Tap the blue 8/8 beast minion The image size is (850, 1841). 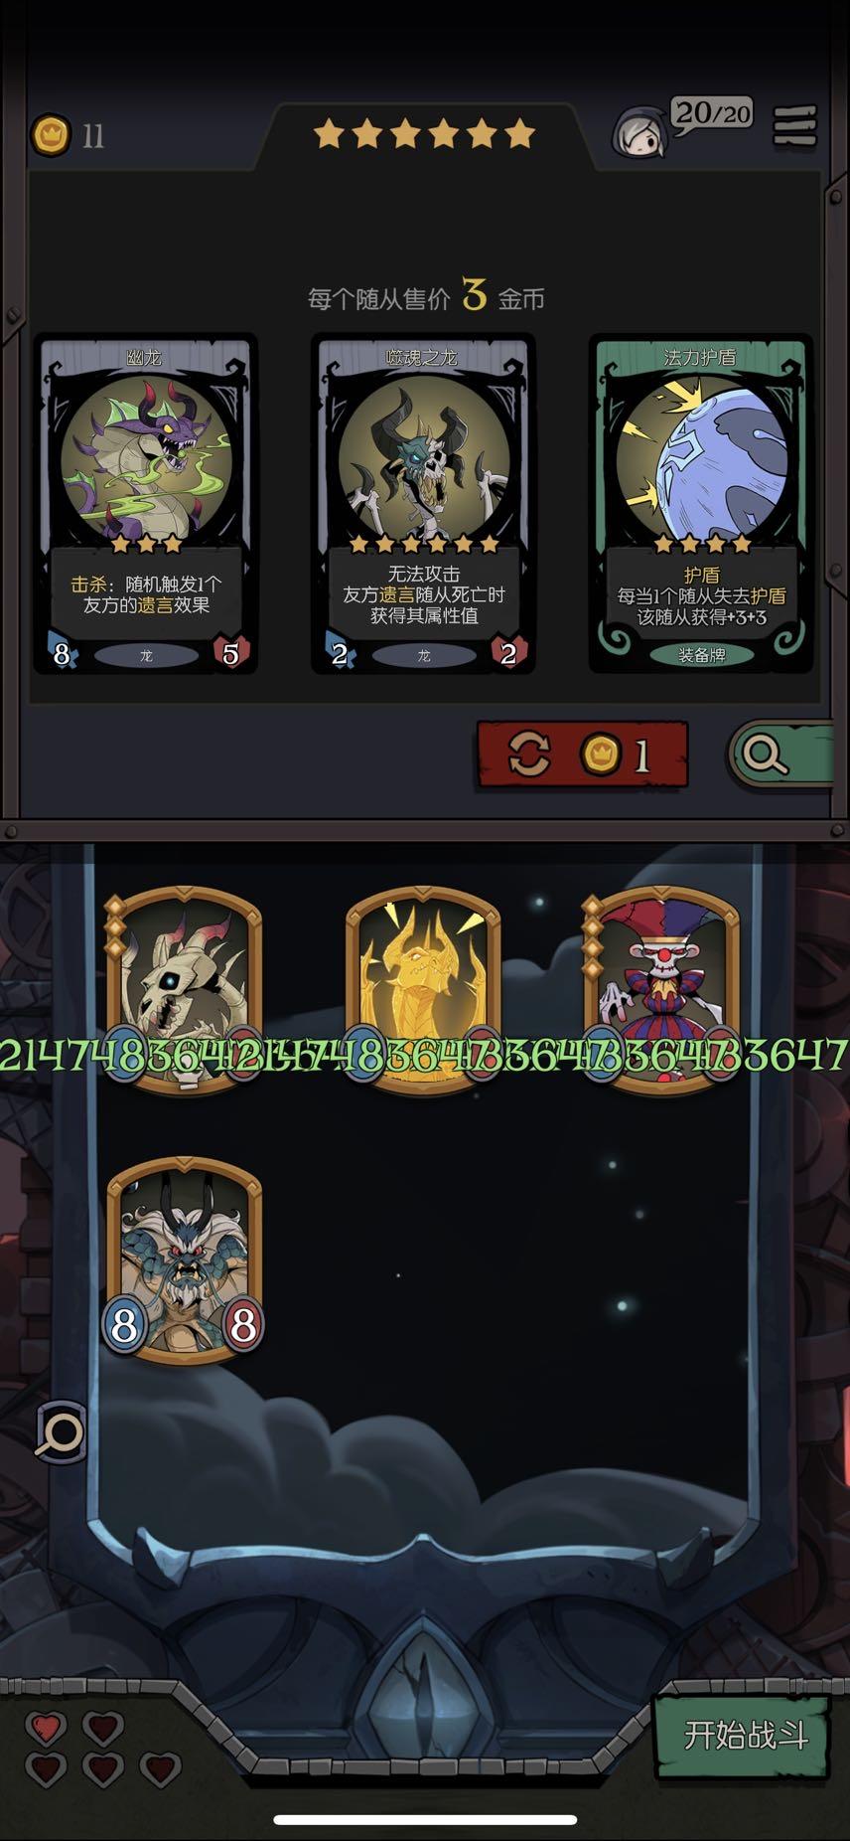pyautogui.click(x=183, y=1259)
